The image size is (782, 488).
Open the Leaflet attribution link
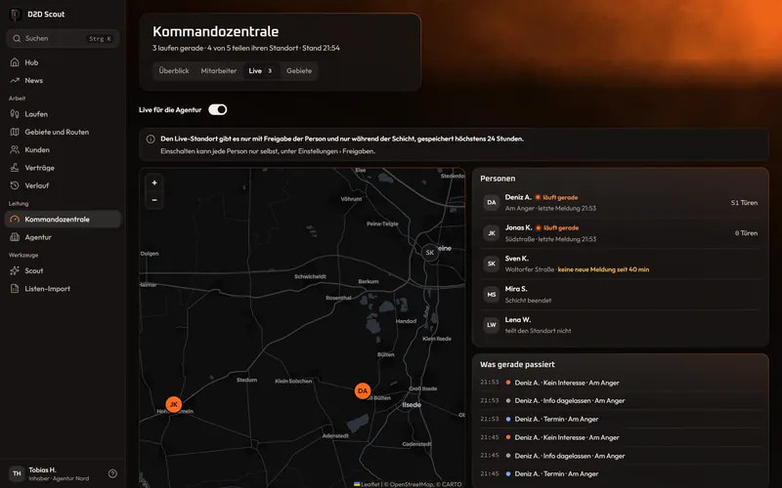(x=367, y=484)
